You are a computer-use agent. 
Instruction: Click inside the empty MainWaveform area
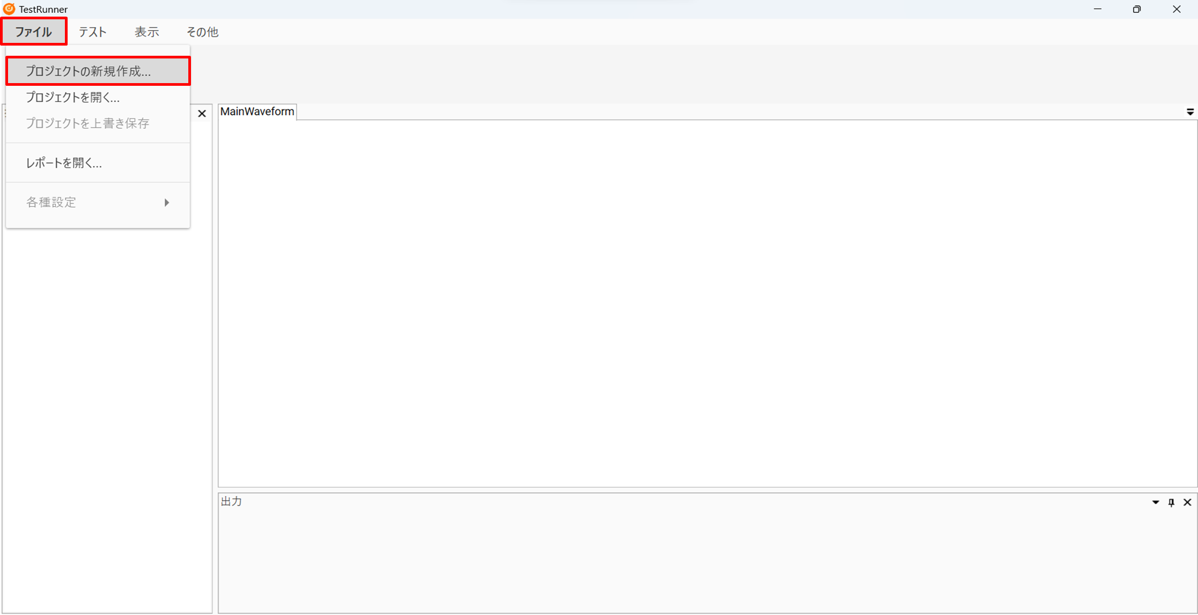pos(707,303)
